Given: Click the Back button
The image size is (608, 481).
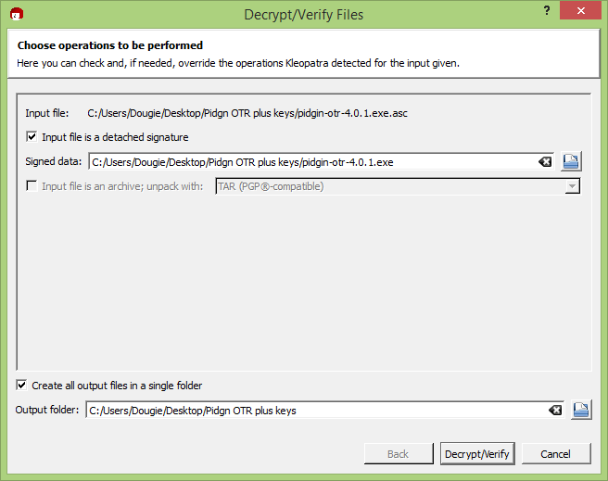Looking at the screenshot, I should tap(399, 454).
